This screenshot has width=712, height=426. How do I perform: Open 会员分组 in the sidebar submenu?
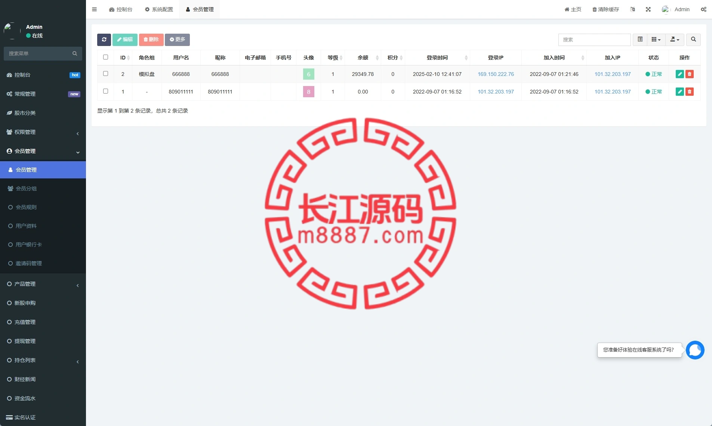point(43,189)
